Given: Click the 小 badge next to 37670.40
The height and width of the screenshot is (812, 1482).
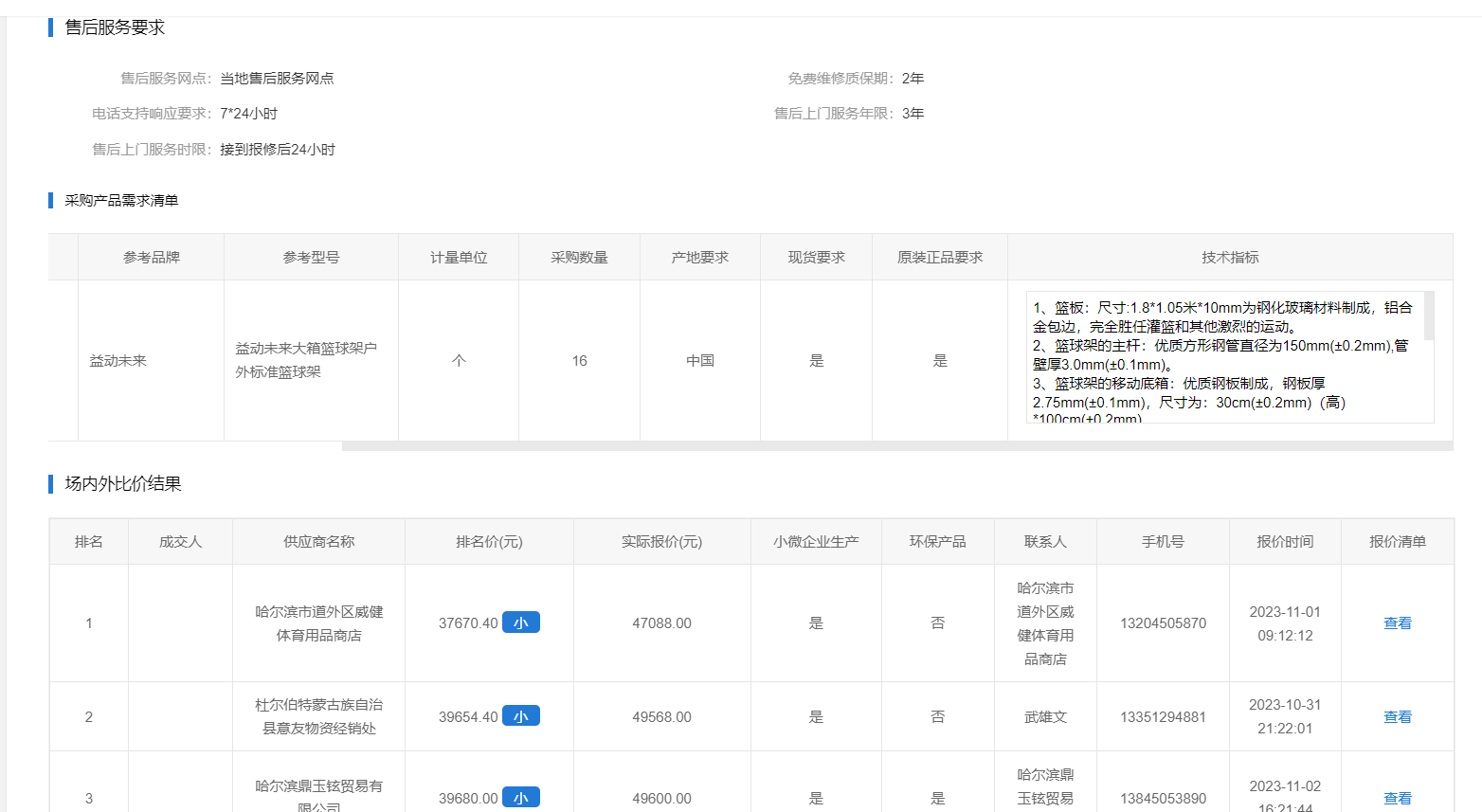Looking at the screenshot, I should [x=520, y=623].
